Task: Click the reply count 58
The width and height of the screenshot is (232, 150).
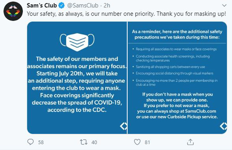Action: tap(41, 142)
